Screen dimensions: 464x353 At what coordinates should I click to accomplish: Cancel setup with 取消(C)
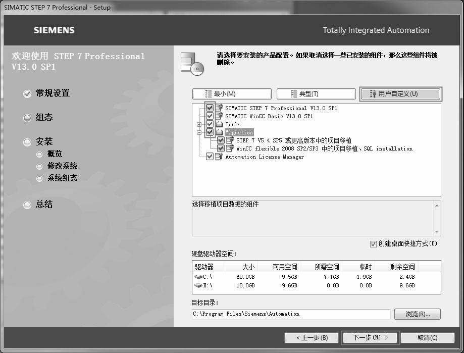click(427, 338)
